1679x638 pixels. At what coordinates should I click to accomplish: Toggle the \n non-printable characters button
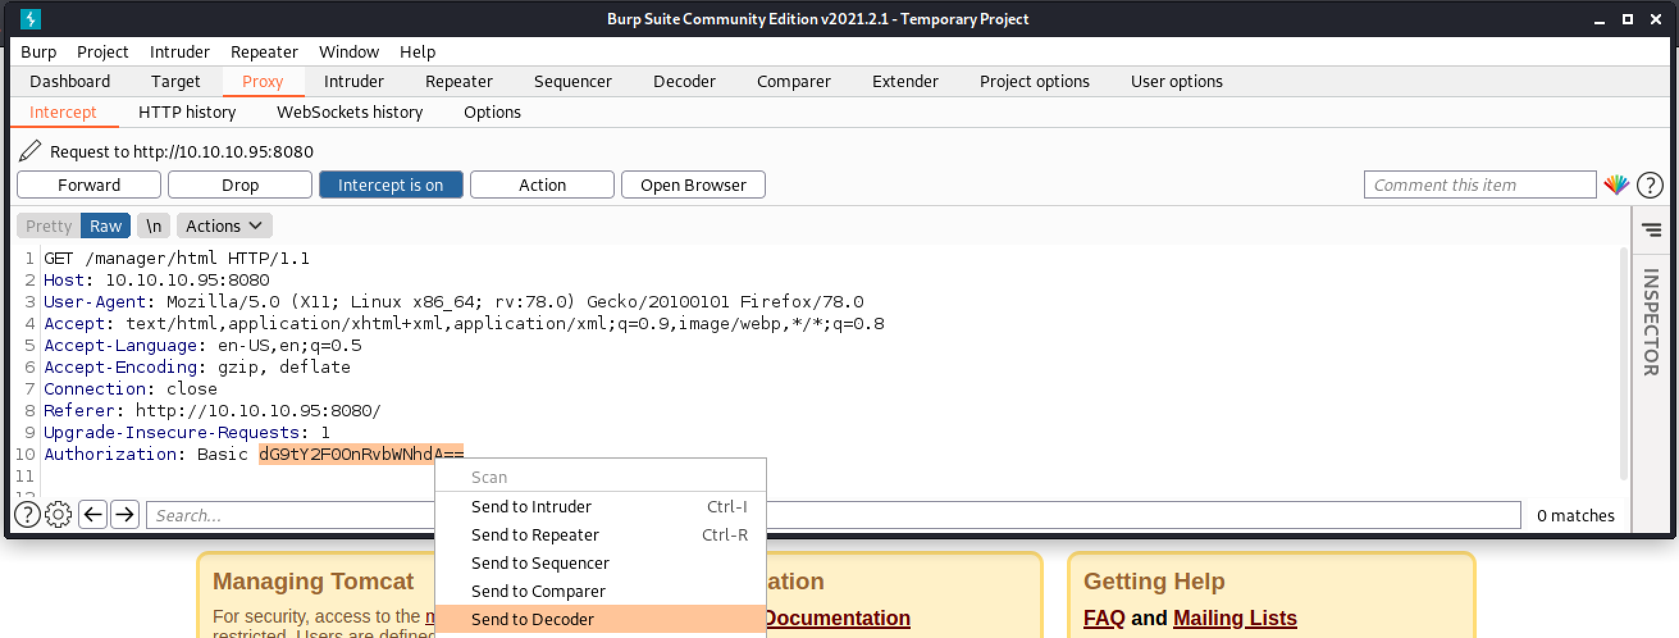(x=154, y=225)
